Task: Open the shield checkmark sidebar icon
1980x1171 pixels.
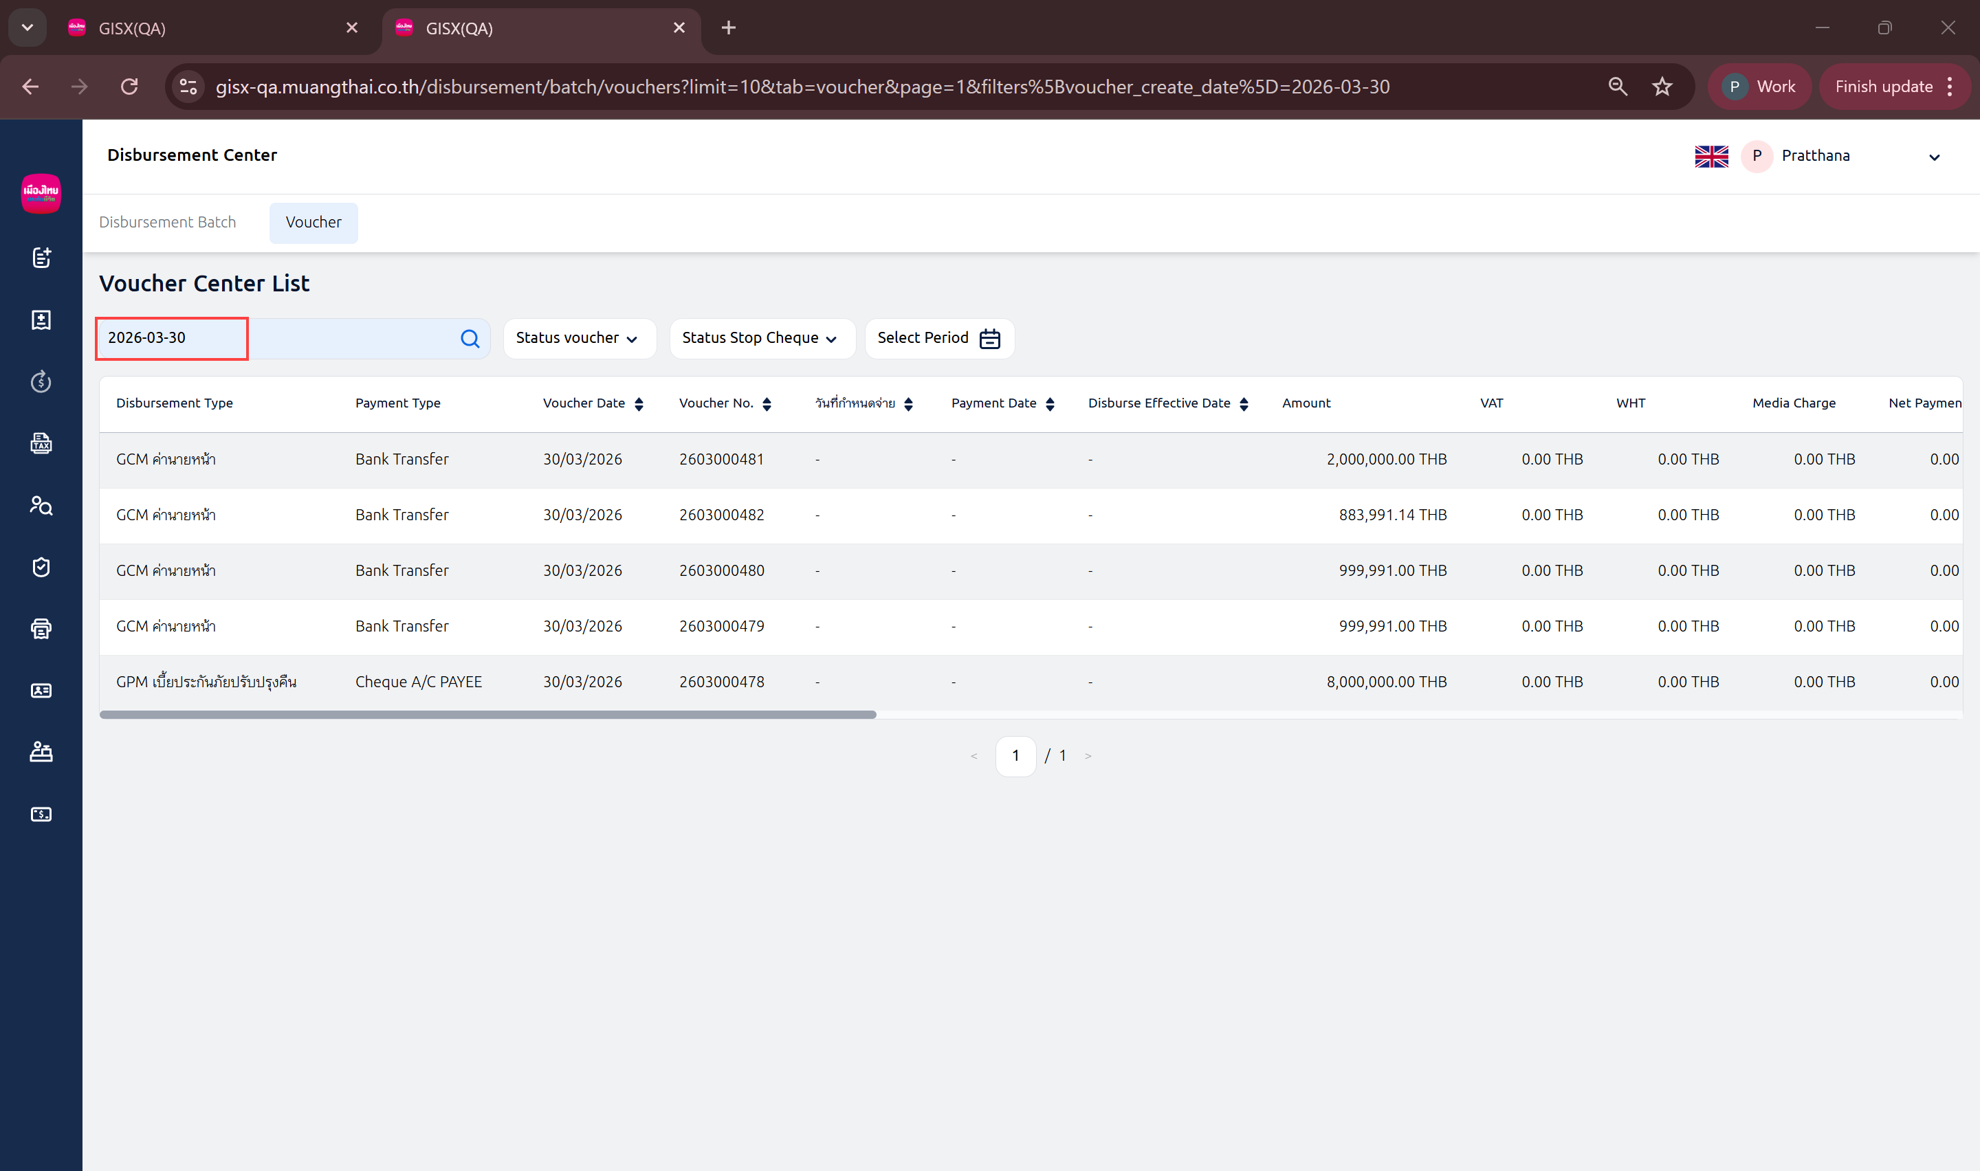Action: pyautogui.click(x=41, y=566)
